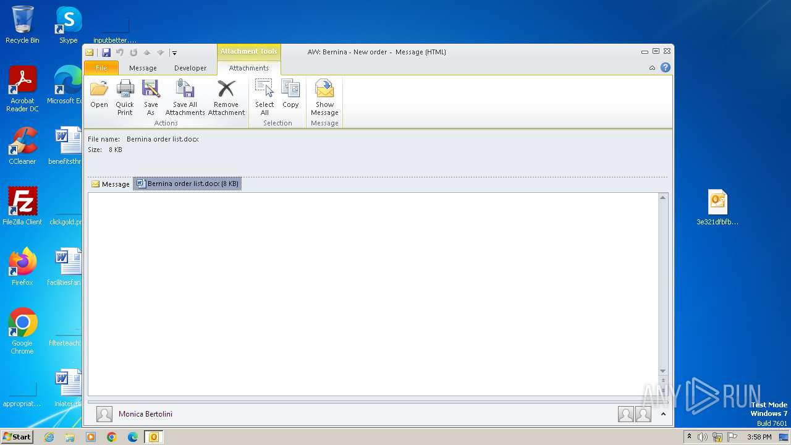
Task: Select Google Chrome desktop shortcut
Action: [22, 331]
